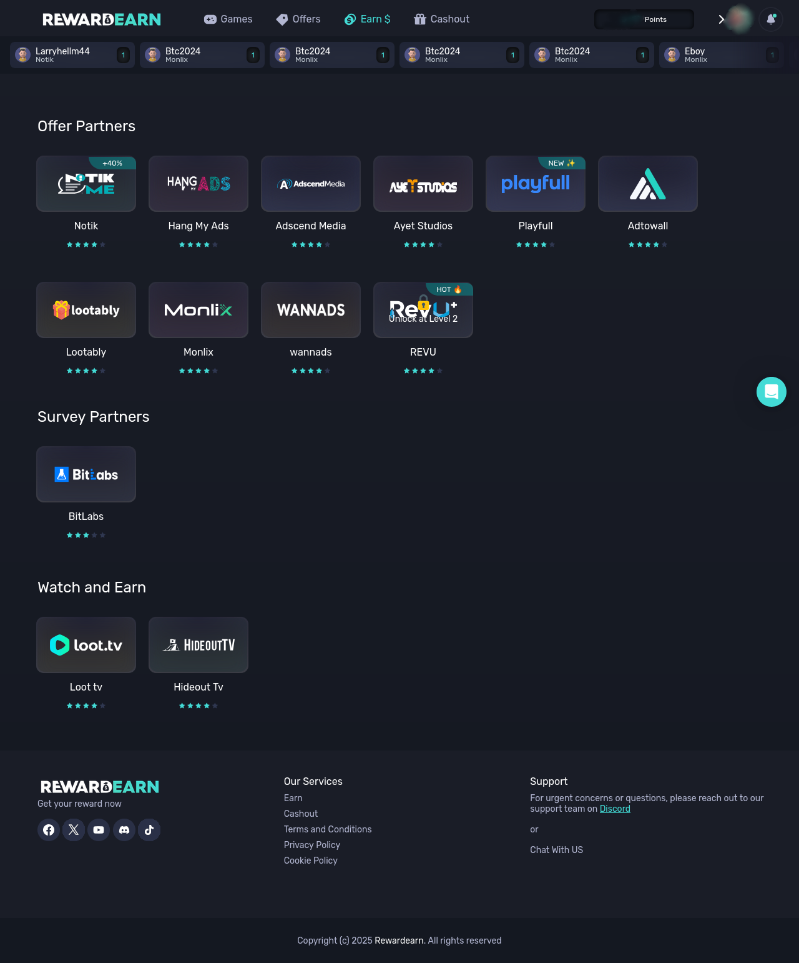Click the Points balance box
Viewport: 799px width, 963px height.
(644, 19)
